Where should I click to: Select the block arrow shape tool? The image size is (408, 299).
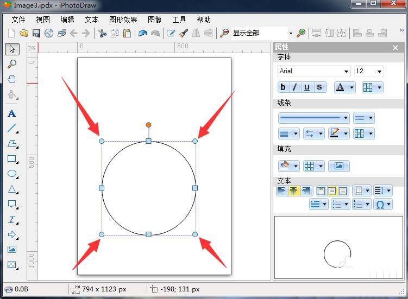(x=12, y=234)
